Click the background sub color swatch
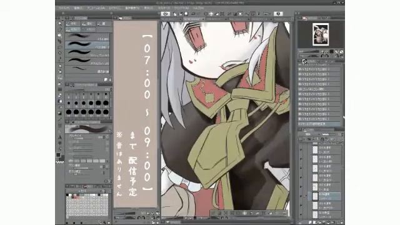The height and width of the screenshot is (225, 400). 61,158
